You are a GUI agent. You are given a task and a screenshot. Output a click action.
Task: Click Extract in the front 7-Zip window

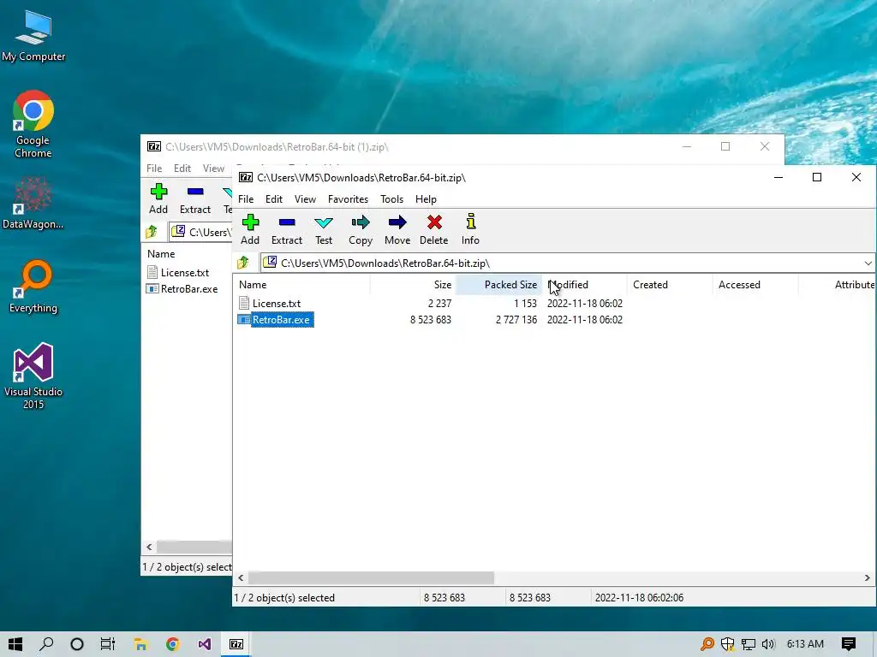click(x=286, y=229)
